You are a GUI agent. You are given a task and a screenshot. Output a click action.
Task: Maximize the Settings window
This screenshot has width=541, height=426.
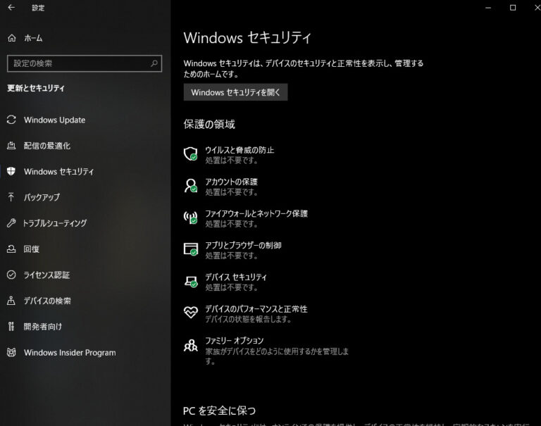tap(513, 8)
